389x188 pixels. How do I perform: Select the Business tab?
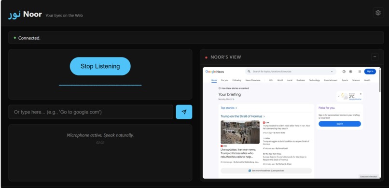coord(300,80)
